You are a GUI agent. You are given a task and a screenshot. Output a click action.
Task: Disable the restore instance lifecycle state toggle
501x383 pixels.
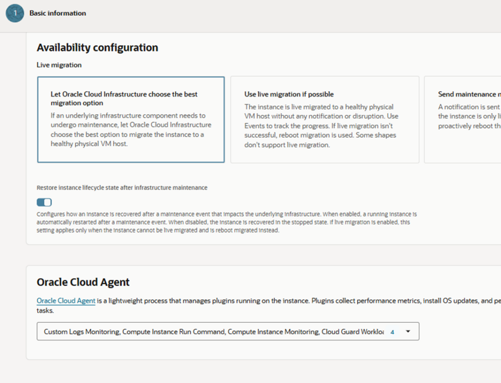44,202
